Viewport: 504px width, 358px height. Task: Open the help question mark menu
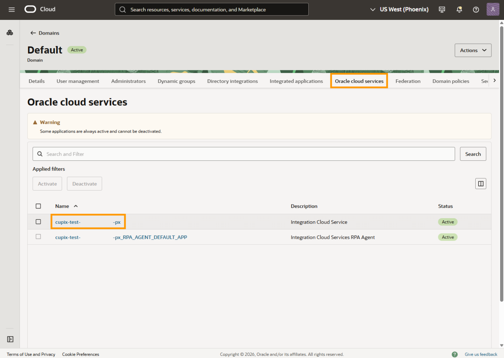tap(476, 9)
